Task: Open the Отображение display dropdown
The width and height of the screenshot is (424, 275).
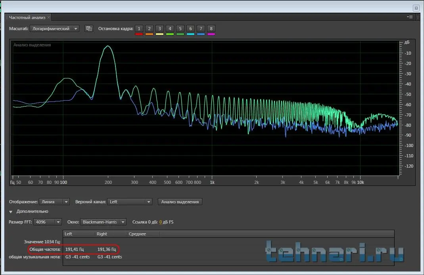Action: 55,202
